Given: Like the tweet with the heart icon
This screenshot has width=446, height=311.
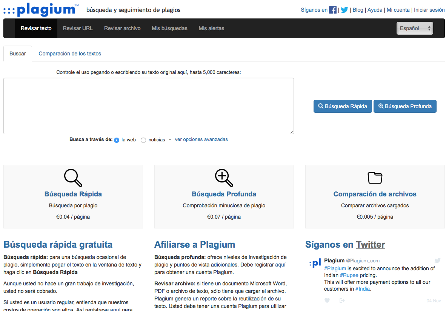Looking at the screenshot, I should point(327,300).
